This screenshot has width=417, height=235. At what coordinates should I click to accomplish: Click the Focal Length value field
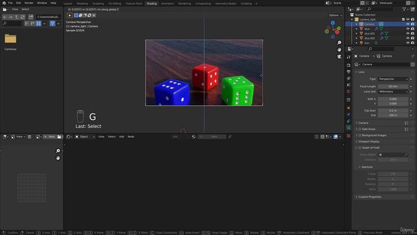[x=393, y=87]
